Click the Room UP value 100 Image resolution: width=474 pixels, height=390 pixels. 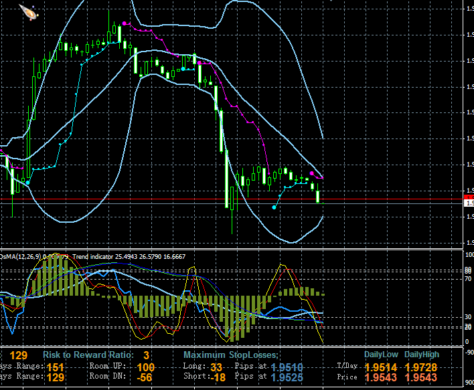click(145, 367)
